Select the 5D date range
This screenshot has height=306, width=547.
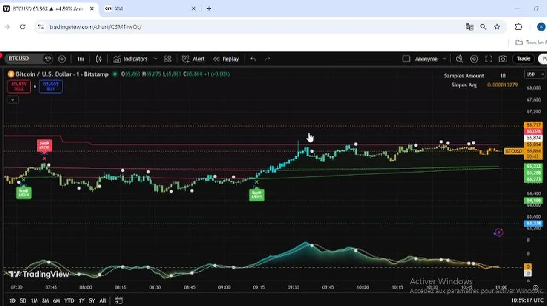tap(23, 301)
